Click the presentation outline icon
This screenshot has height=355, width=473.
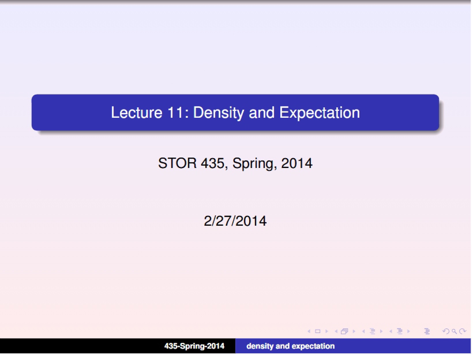(427, 331)
